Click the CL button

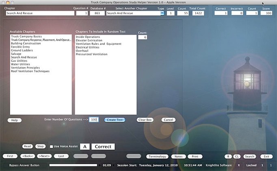click(237, 156)
